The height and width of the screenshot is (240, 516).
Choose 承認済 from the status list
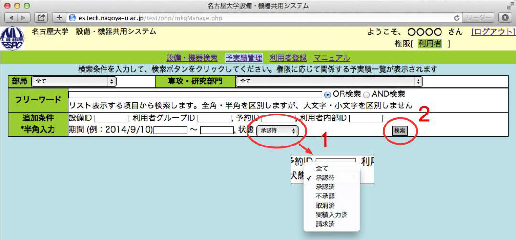point(325,187)
